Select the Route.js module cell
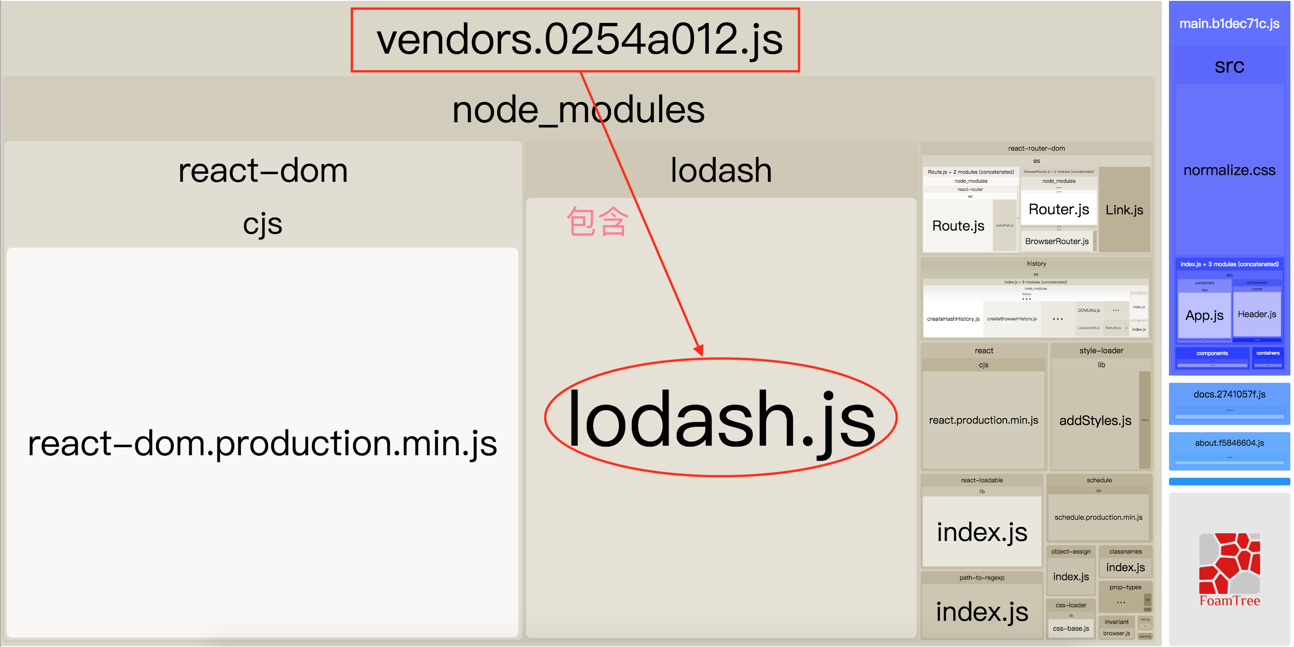The height and width of the screenshot is (647, 1294). click(x=958, y=226)
